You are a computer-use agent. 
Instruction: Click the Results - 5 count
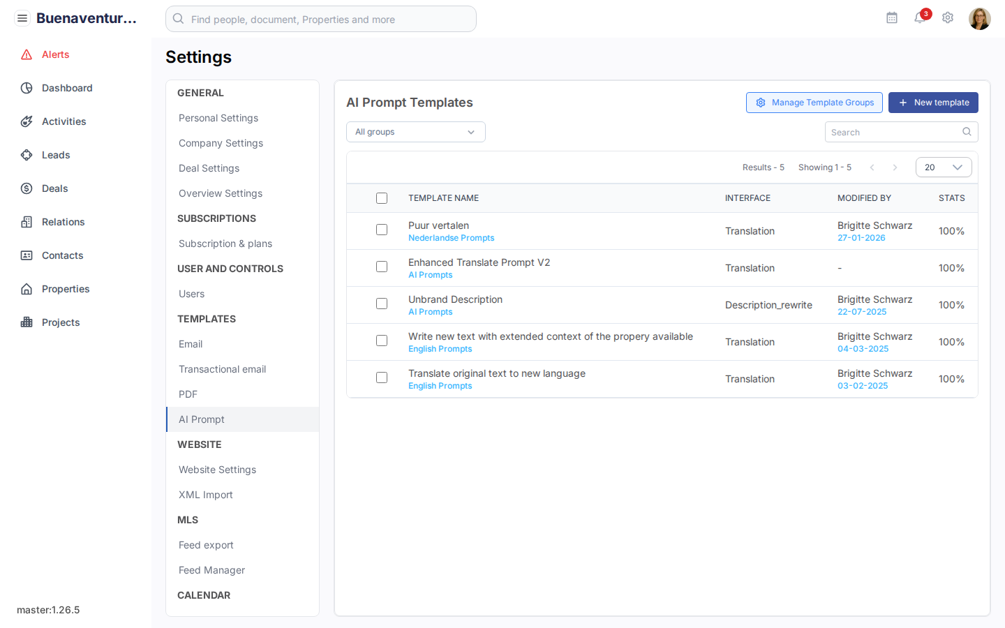(x=763, y=167)
